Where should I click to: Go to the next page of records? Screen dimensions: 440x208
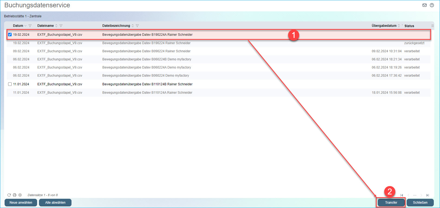[421, 195]
